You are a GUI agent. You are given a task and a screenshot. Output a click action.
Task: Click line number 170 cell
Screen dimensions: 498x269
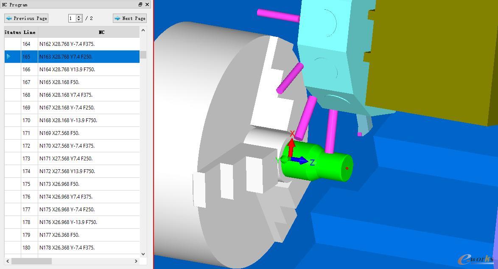pyautogui.click(x=30, y=120)
